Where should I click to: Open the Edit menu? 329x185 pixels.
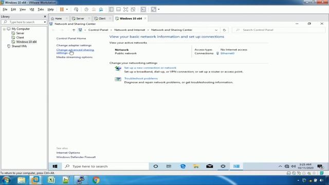pyautogui.click(x=13, y=9)
